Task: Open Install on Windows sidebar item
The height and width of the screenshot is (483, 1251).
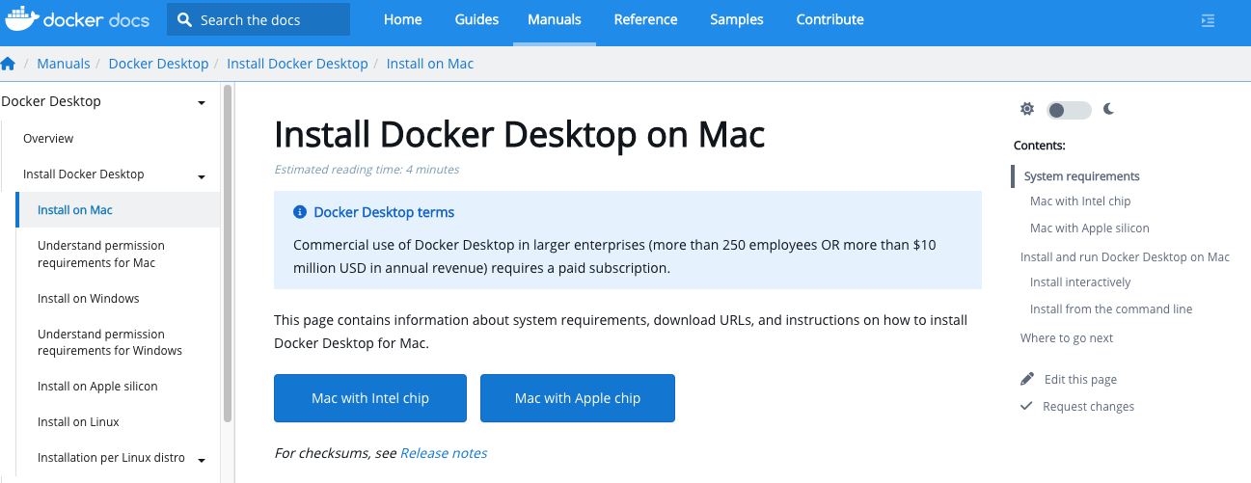Action: click(x=89, y=299)
